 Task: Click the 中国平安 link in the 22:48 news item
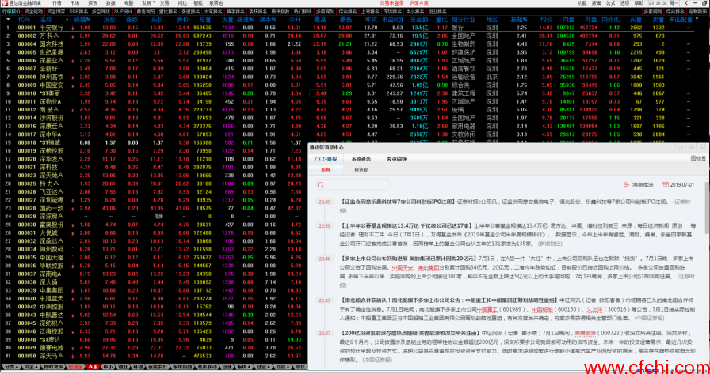tap(403, 267)
